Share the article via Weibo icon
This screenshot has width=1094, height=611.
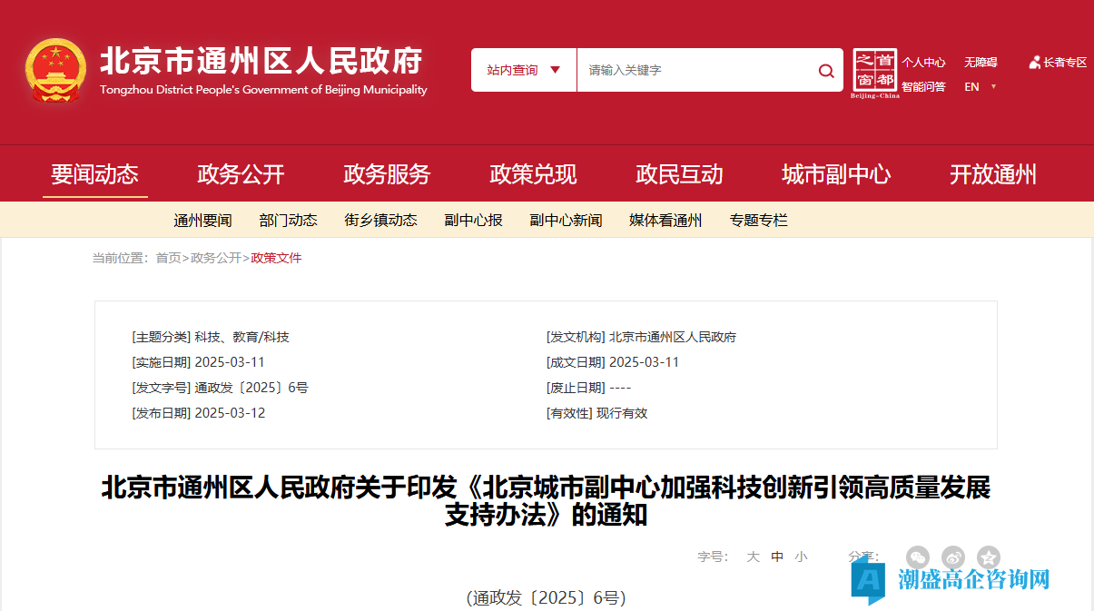(953, 557)
